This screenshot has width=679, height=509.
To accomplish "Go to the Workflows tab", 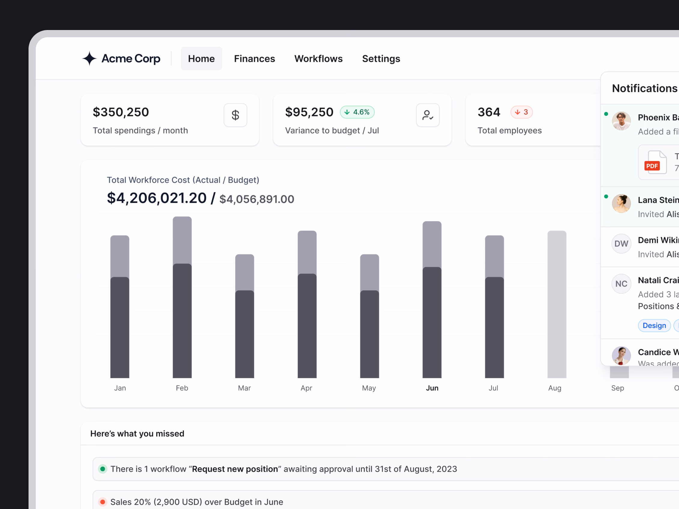I will click(318, 59).
